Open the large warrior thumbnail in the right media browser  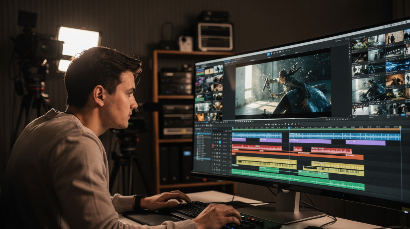[369, 89]
